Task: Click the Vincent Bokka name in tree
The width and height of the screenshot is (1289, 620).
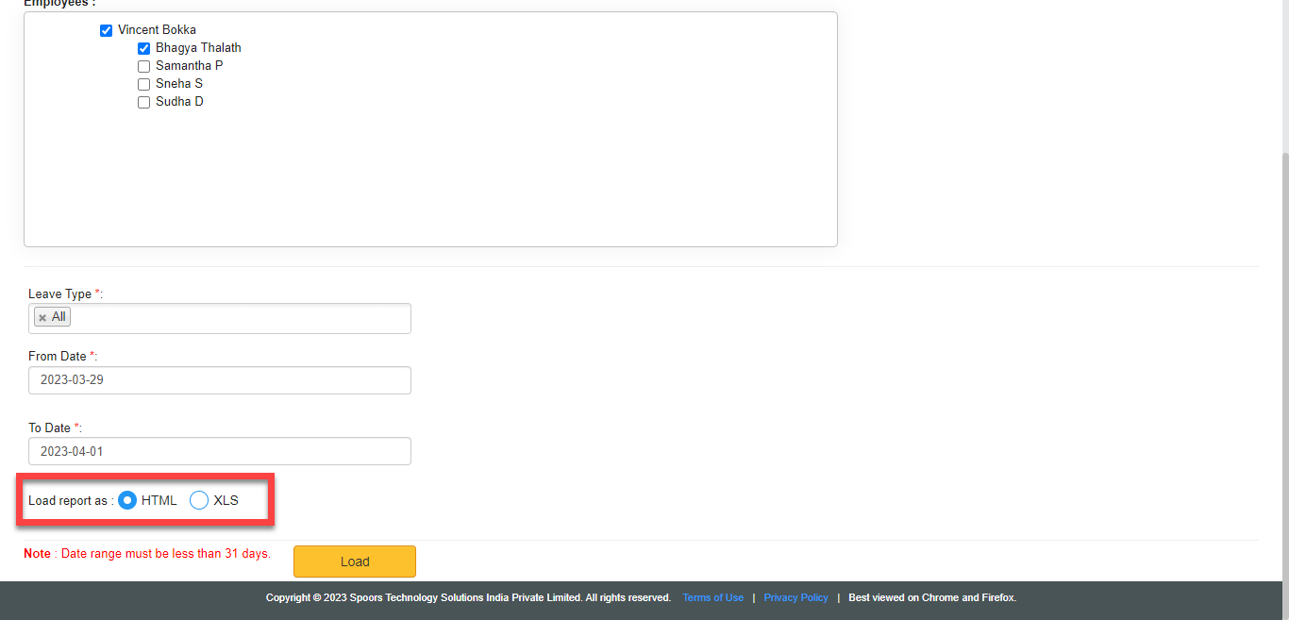Action: click(157, 30)
